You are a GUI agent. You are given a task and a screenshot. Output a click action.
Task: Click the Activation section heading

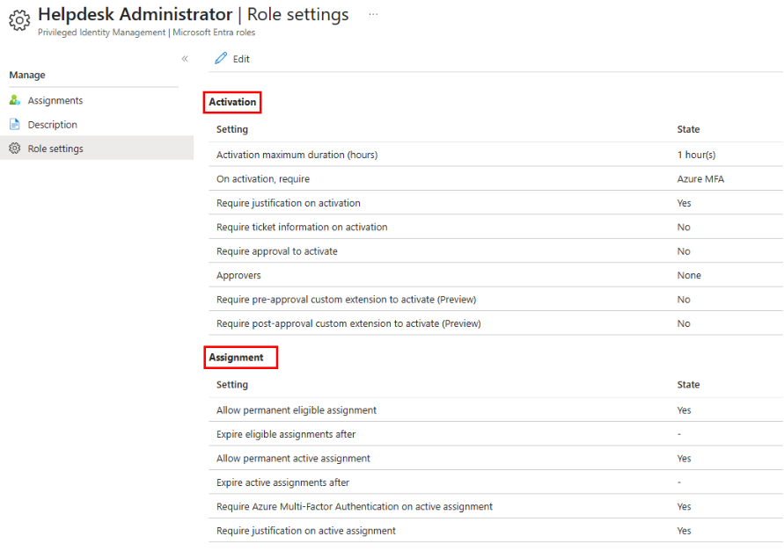click(232, 102)
